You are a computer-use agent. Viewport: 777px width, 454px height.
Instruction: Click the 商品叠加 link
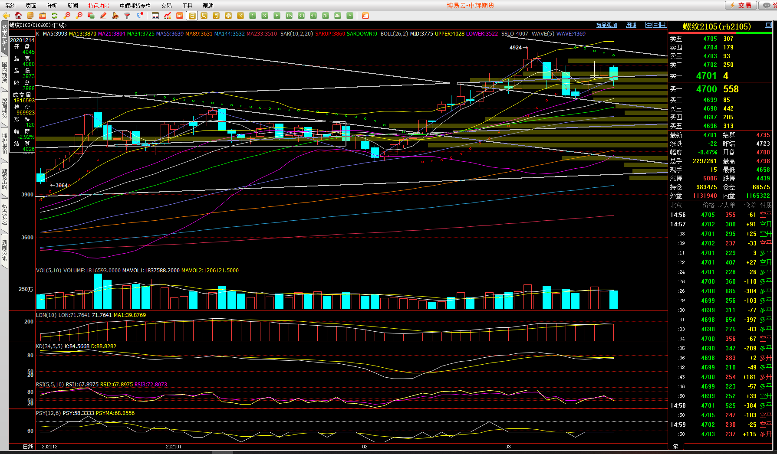tap(606, 25)
